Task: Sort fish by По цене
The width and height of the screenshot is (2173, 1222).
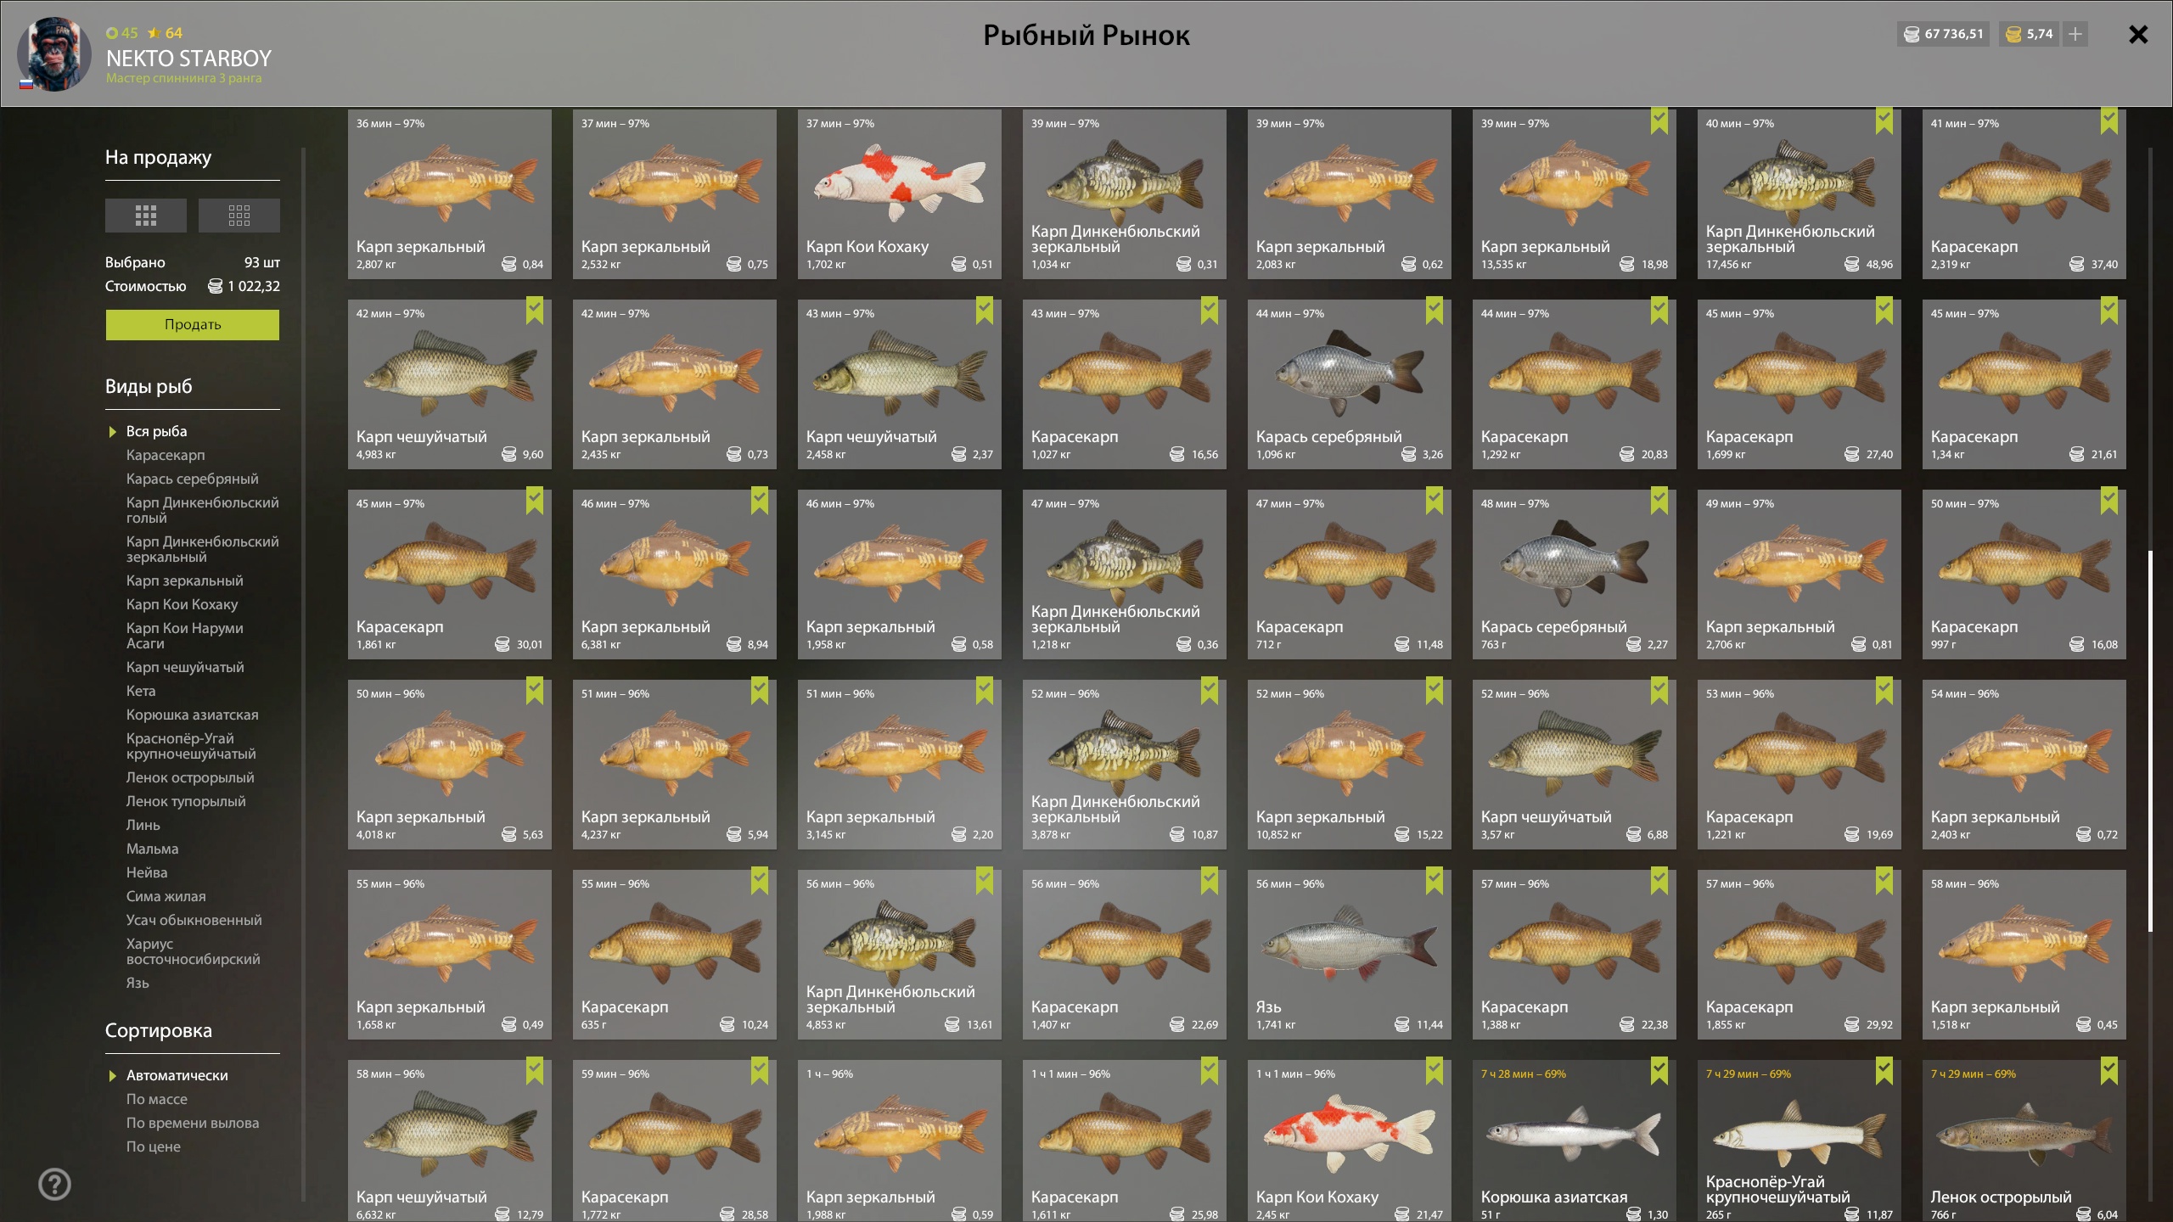Action: point(154,1146)
